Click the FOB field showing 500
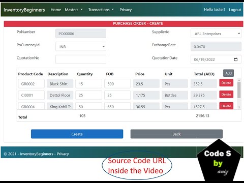Viewport: 244px width, 183px height. click(x=117, y=84)
